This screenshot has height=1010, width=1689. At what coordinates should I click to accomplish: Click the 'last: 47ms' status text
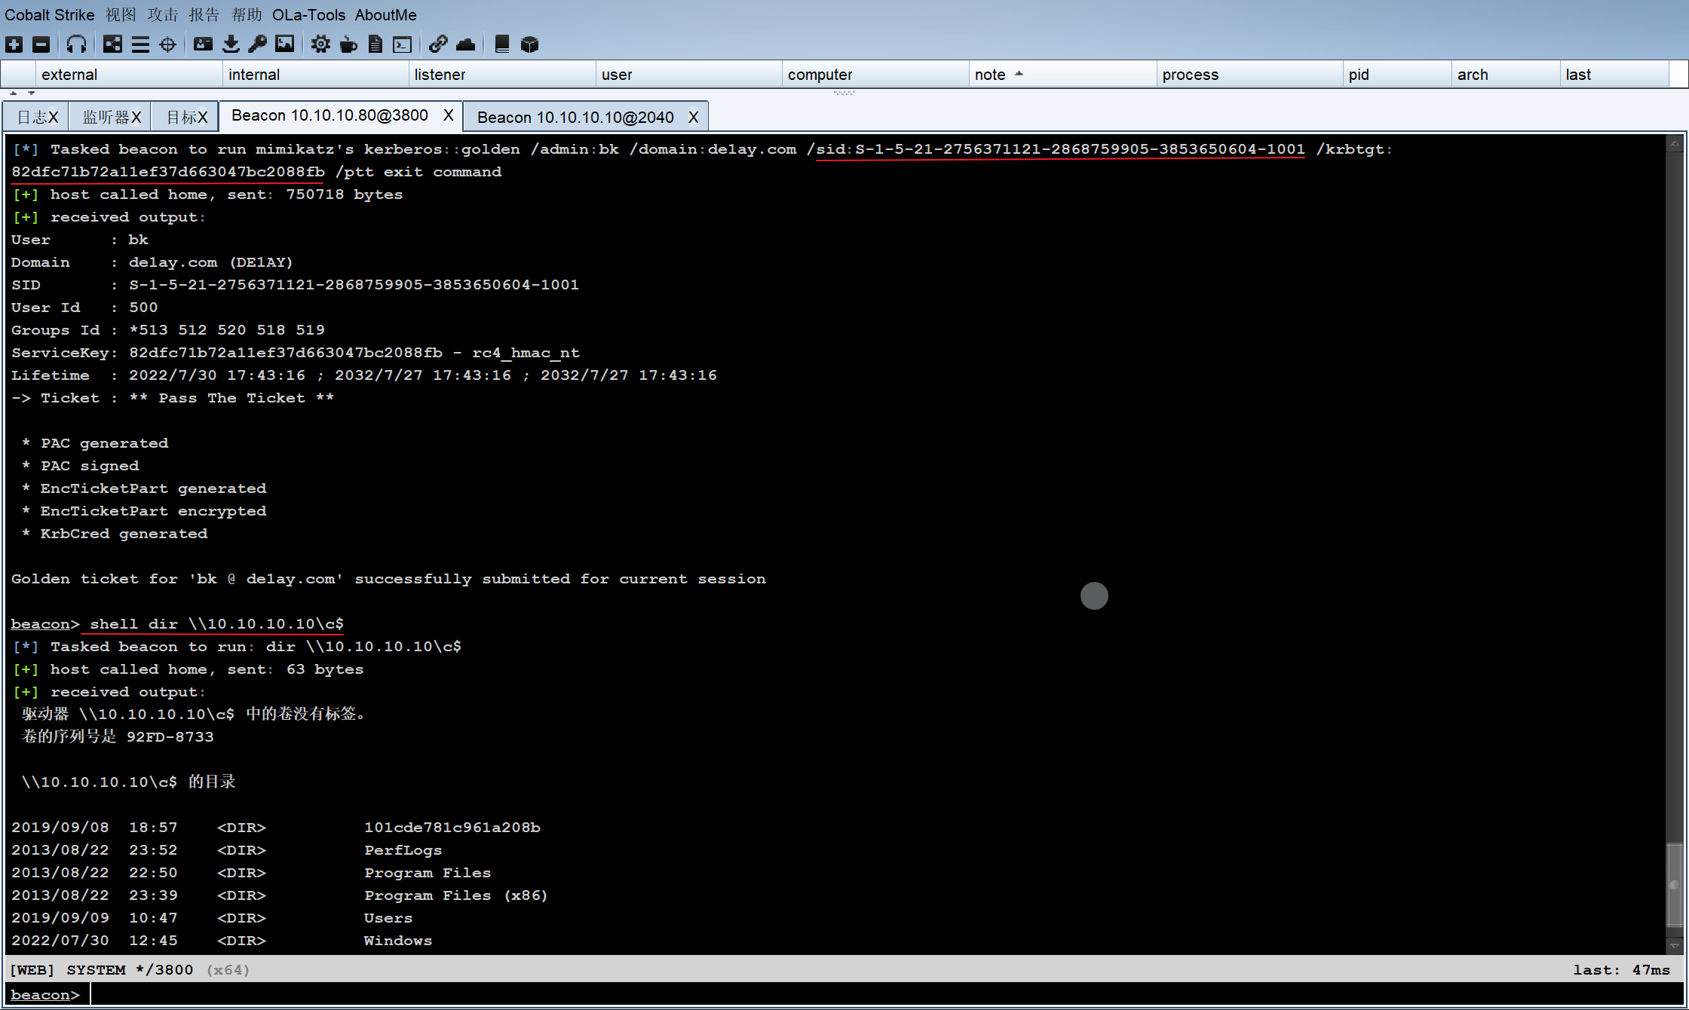(x=1621, y=970)
